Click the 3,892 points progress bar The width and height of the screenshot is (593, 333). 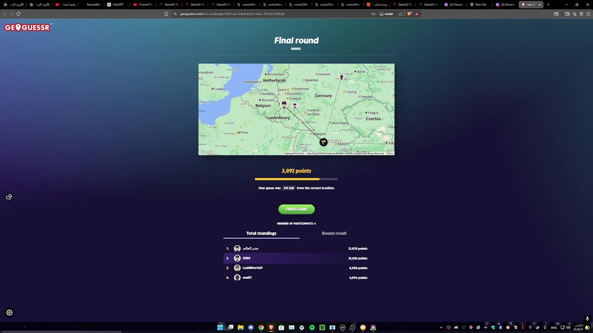tap(296, 179)
